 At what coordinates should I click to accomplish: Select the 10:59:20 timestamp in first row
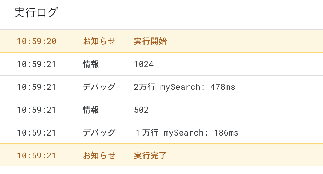36,41
